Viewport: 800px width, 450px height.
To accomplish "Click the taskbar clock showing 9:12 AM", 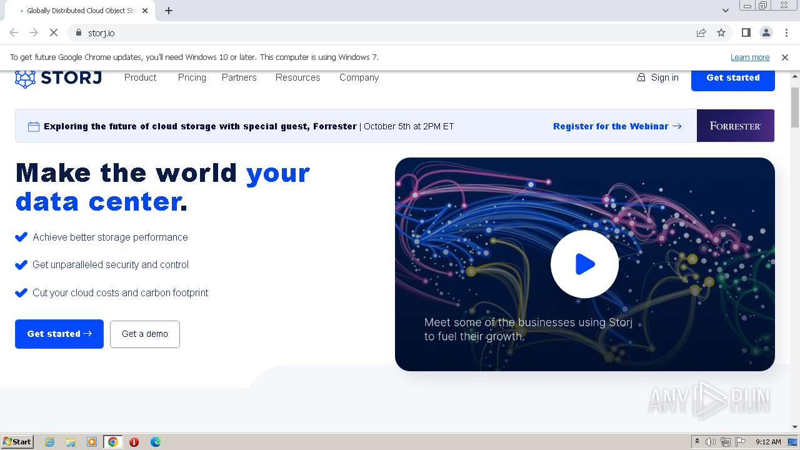I will [768, 442].
